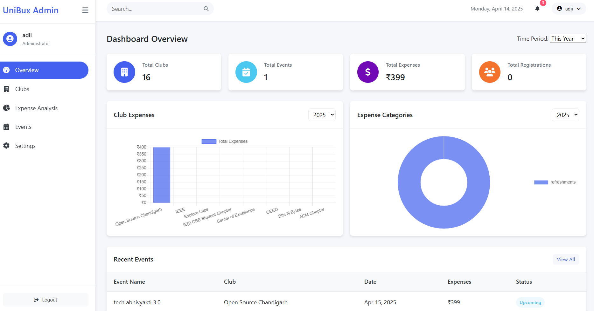Click View All recent events link
Viewport: 594px width, 311px height.
click(x=566, y=260)
